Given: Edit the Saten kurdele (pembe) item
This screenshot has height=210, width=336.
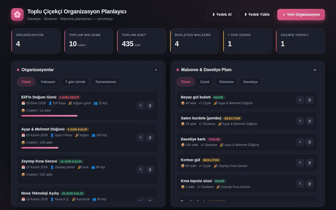Looking at the screenshot, I should pos(300,121).
